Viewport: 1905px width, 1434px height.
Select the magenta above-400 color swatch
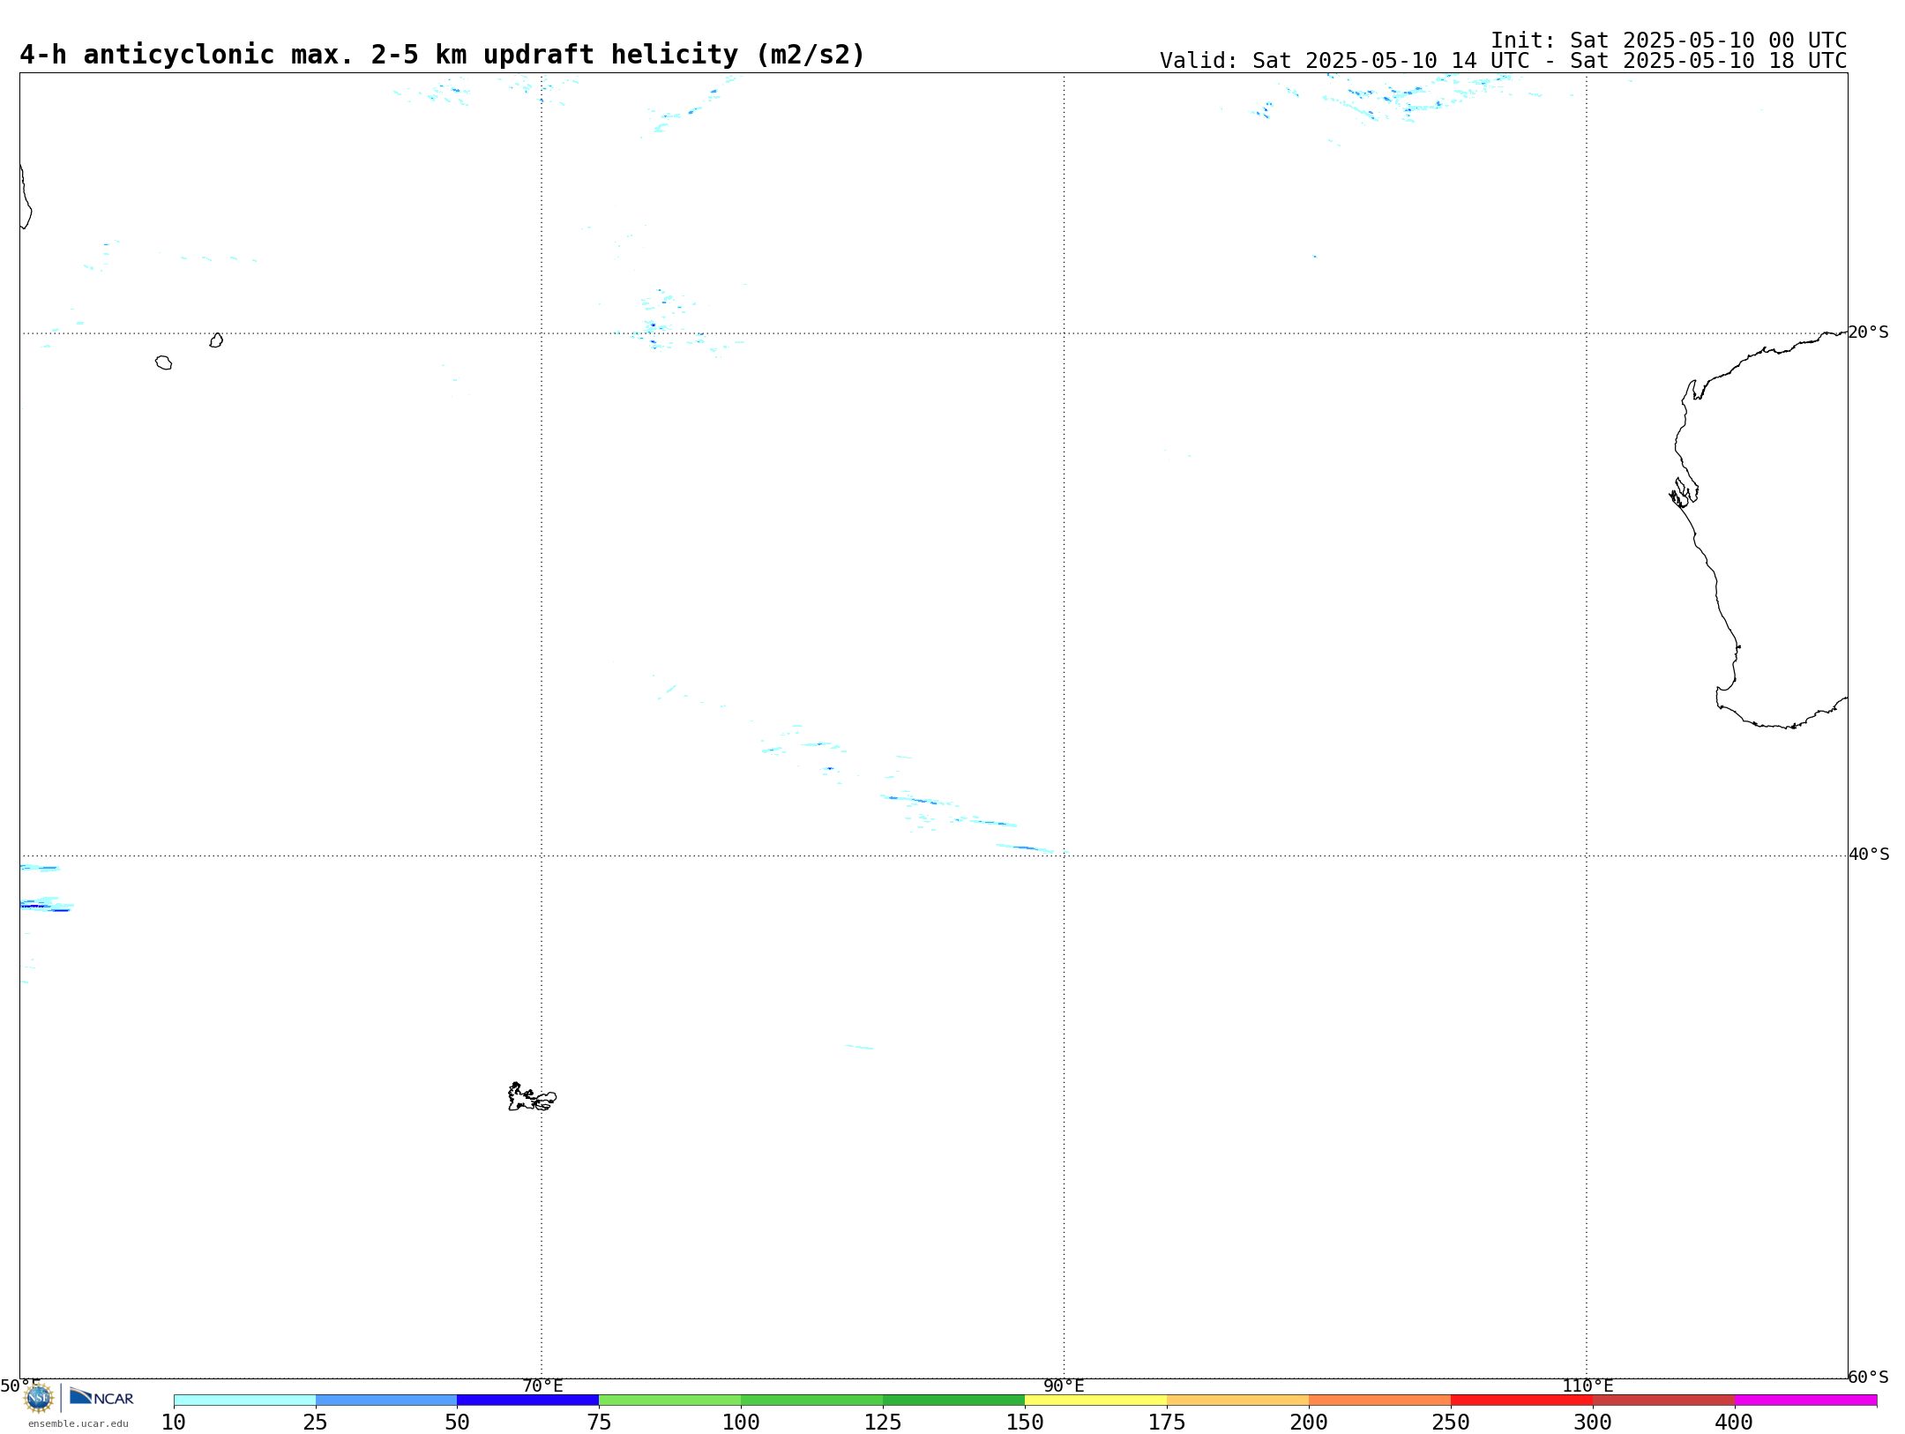[1806, 1400]
